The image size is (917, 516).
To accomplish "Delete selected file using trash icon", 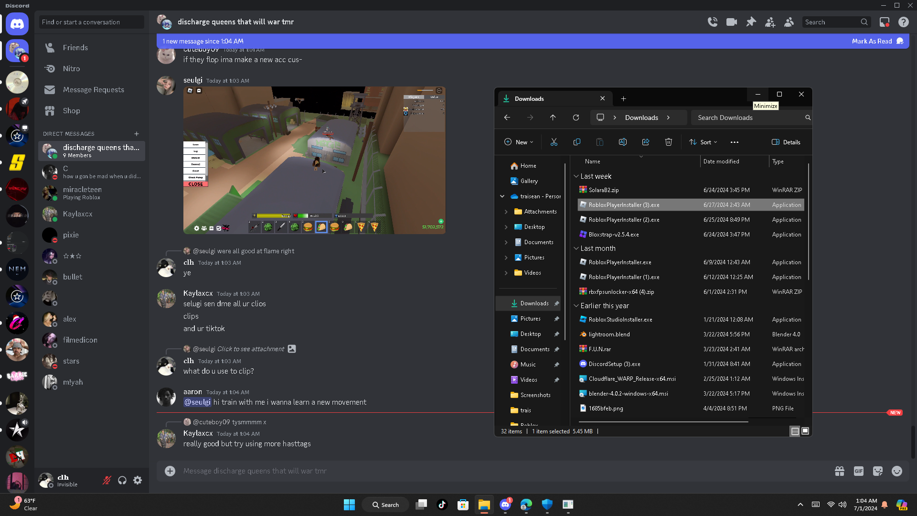I will click(669, 142).
